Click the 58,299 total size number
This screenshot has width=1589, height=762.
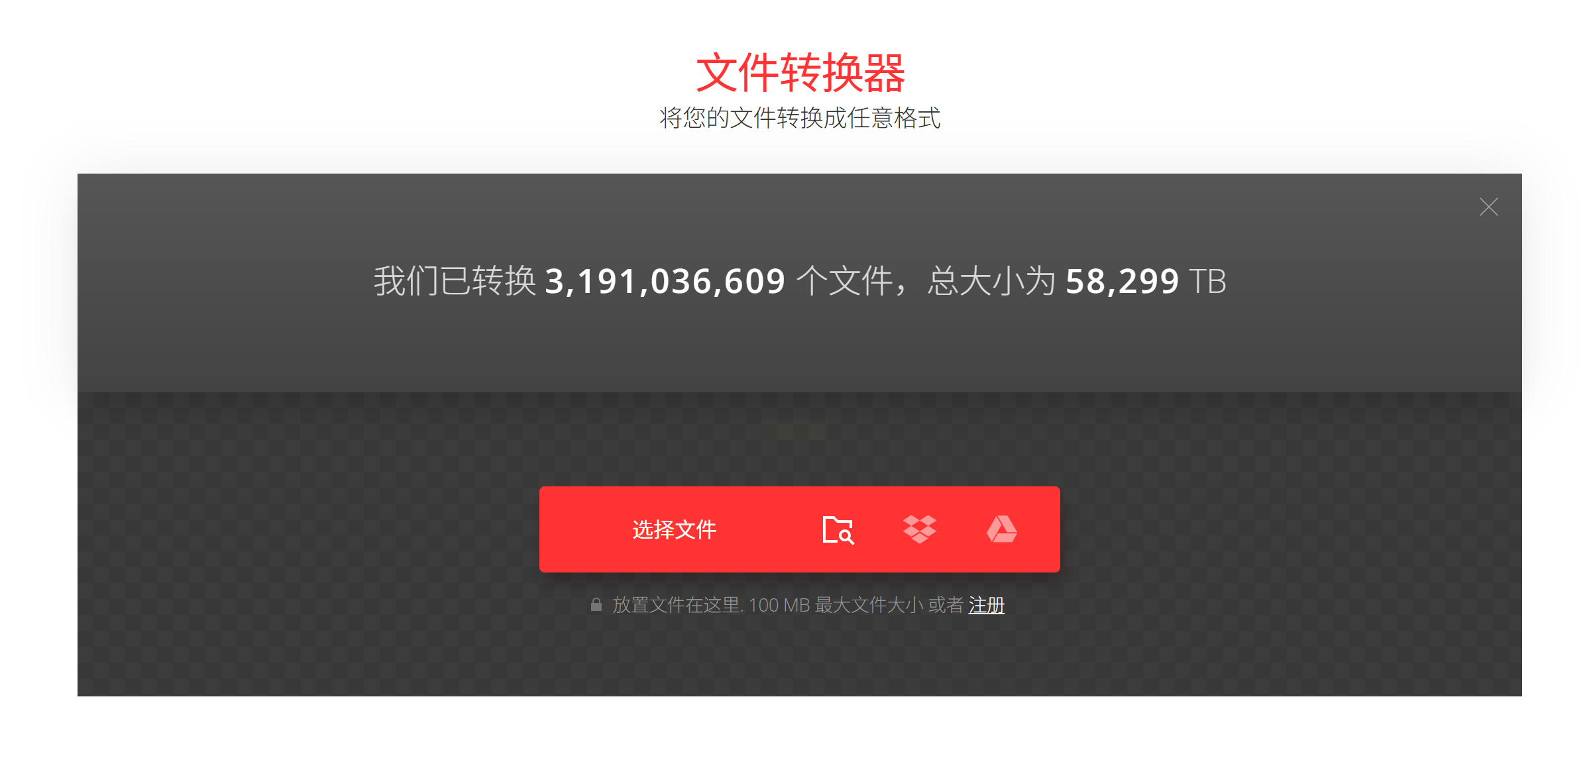tap(1122, 281)
